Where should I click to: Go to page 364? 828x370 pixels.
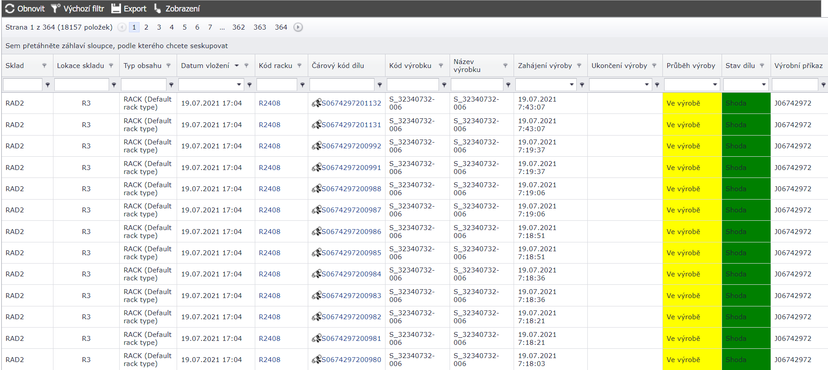[281, 27]
